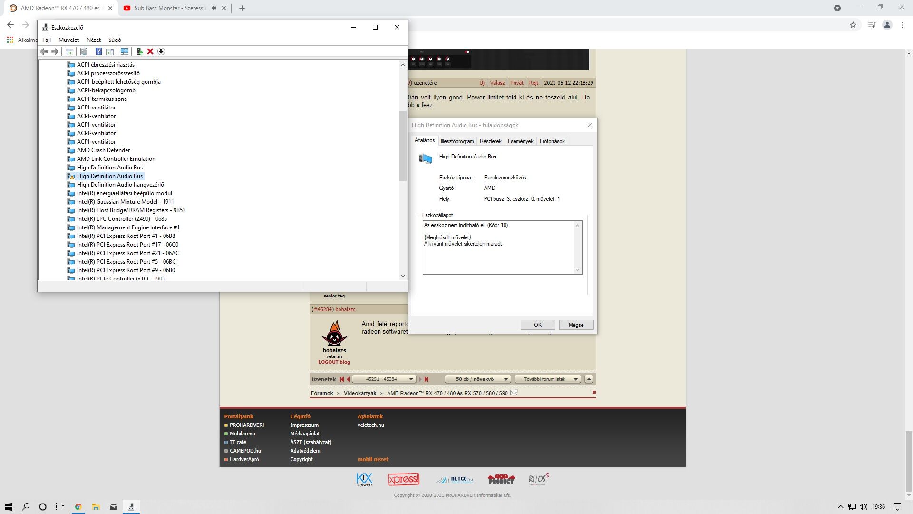Select High Definition Audio hangvezérlő

(120, 185)
